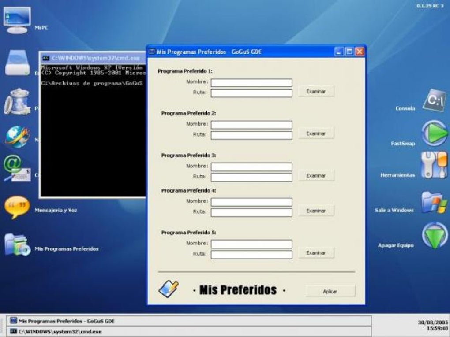Click Examinar for Programa Preferido 3

pos(316,176)
